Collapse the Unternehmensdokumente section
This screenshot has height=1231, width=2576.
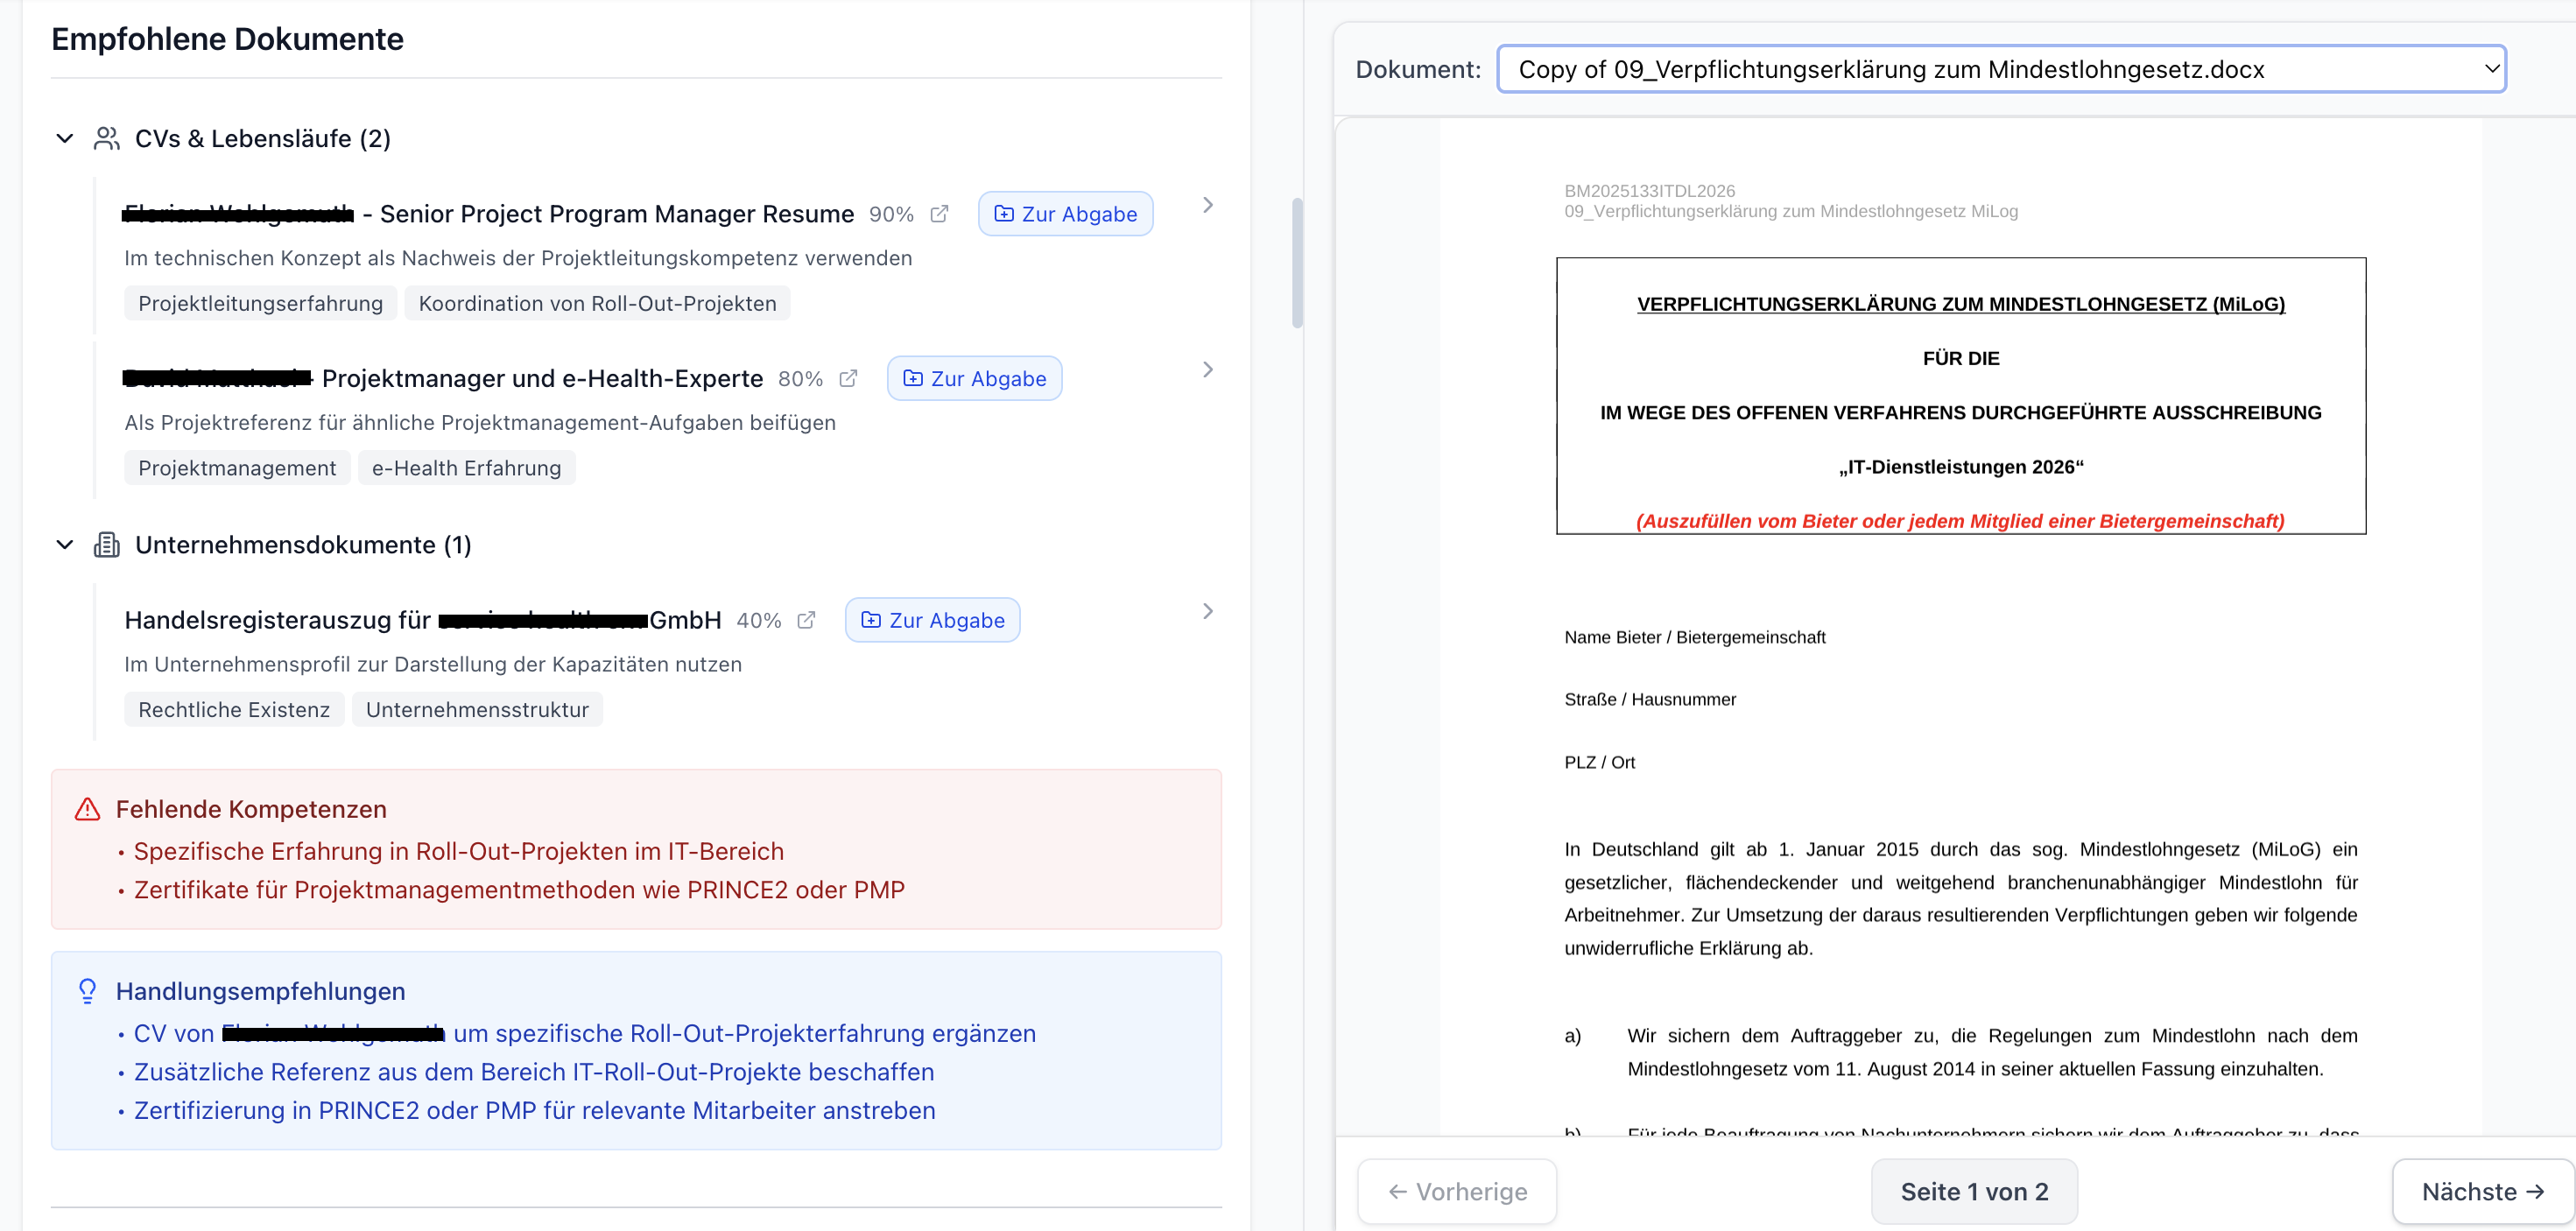pos(65,545)
